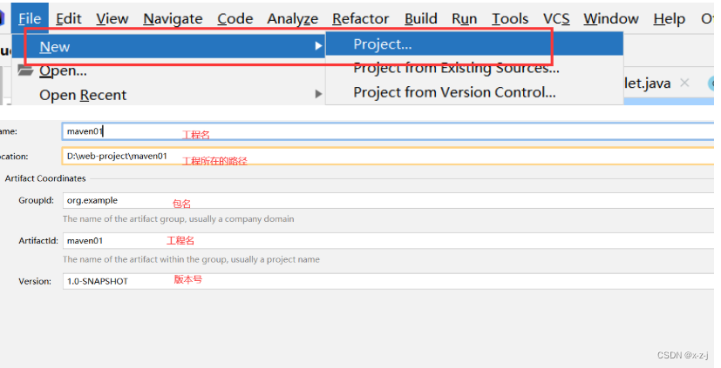Open the Navigate menu
This screenshot has width=721, height=368.
coord(173,18)
